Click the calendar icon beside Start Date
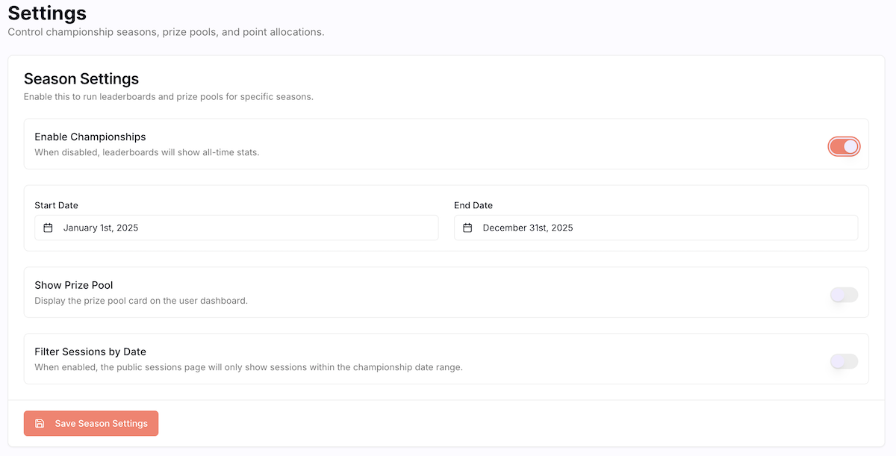Screen dimensions: 896x456 [x=49, y=228]
